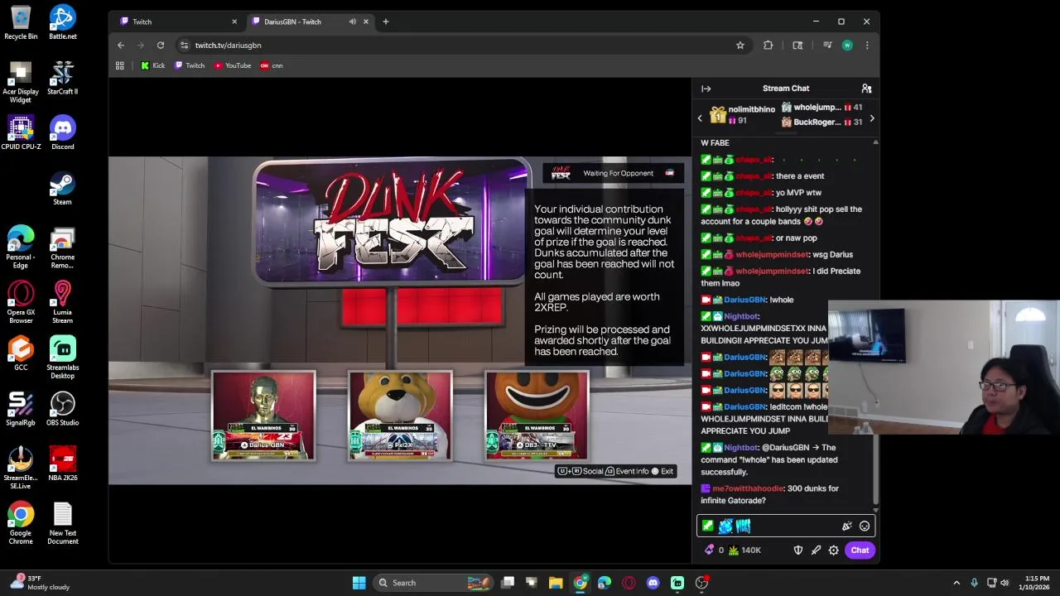
Task: Click Nightbot name above command updated message
Action: click(741, 448)
